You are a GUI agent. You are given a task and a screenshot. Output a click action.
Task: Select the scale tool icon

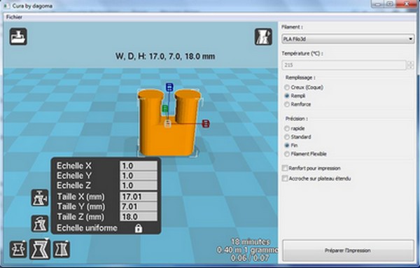click(x=40, y=249)
